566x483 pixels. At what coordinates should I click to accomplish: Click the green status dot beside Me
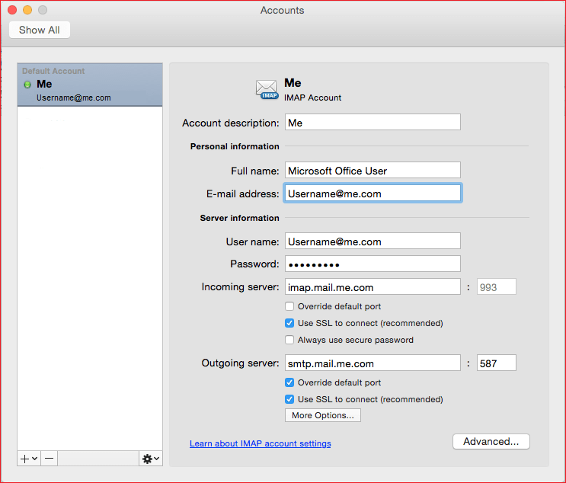tap(27, 85)
